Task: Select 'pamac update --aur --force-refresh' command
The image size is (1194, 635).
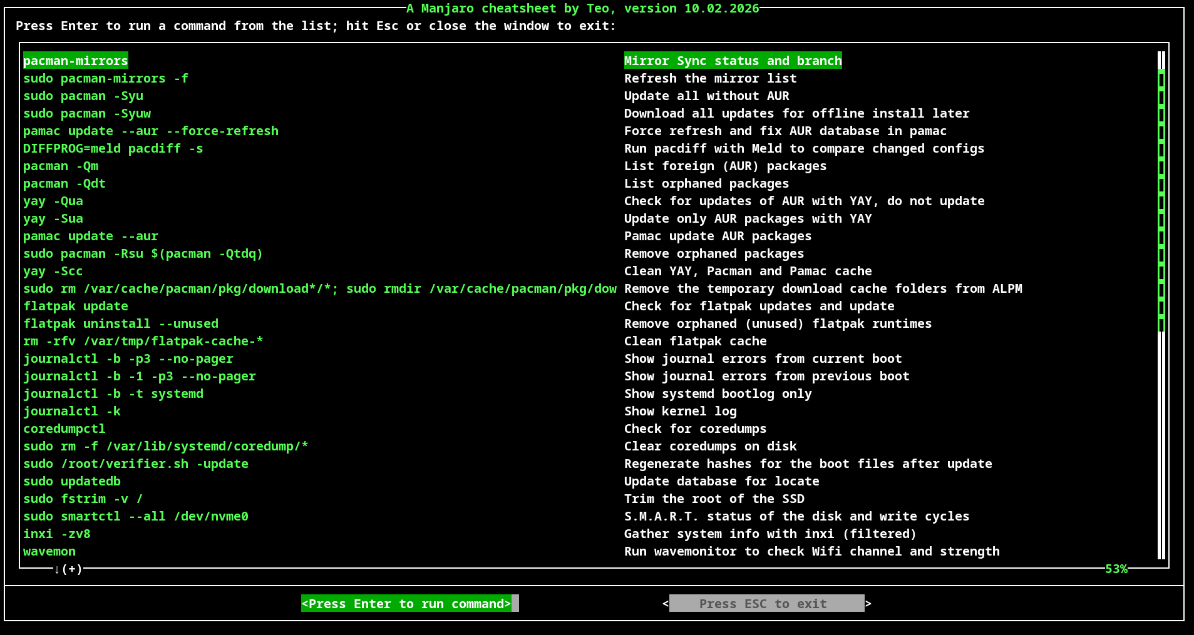Action: click(x=150, y=131)
